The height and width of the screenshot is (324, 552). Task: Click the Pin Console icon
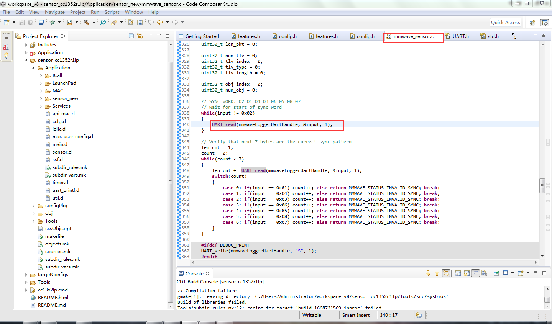tap(496, 273)
